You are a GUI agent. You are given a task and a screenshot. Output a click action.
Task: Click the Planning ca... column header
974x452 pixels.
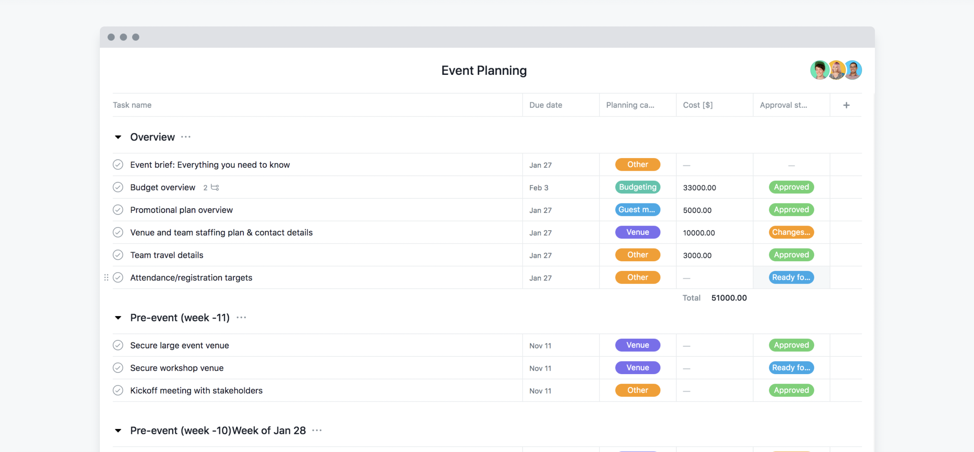(630, 105)
